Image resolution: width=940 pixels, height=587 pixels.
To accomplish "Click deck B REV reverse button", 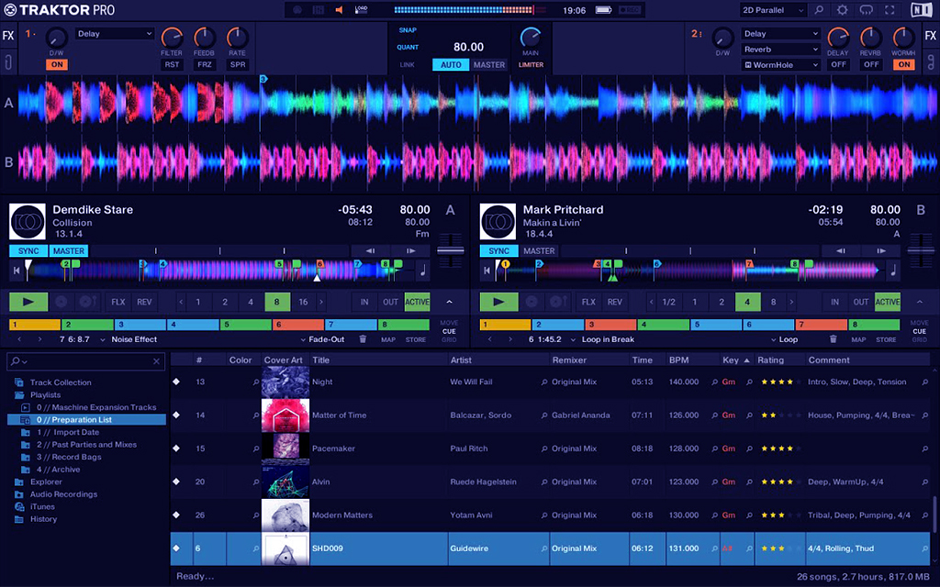I will point(614,302).
